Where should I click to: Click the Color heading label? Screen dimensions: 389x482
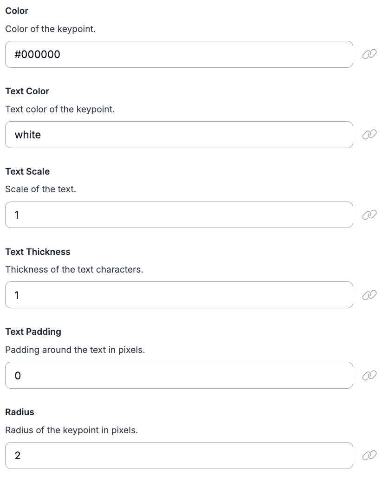pyautogui.click(x=17, y=11)
